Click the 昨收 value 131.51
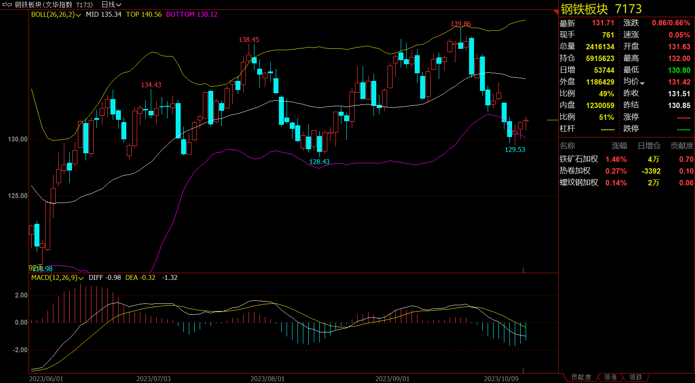This screenshot has width=695, height=383. coord(679,94)
